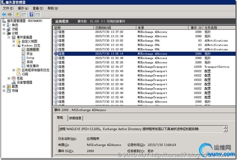Sort by the 来源 column header

click(x=162, y=28)
